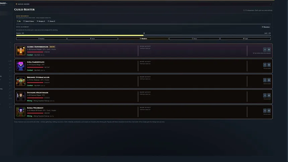Click Combat status in Brennic's row

coord(30,85)
